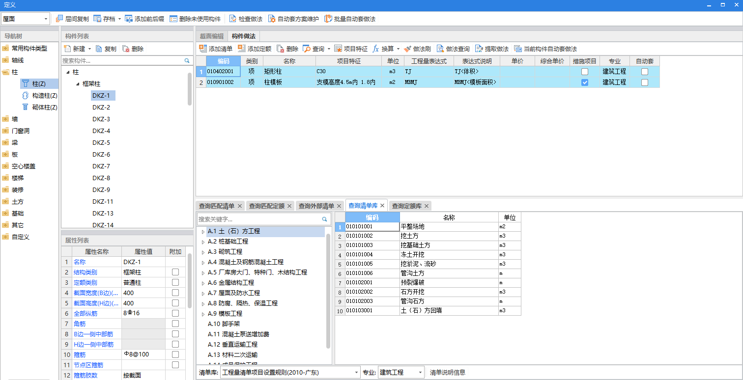Screen dimensions: 743x380
Task: Open 存档 dropdown arrow
Action: (119, 19)
